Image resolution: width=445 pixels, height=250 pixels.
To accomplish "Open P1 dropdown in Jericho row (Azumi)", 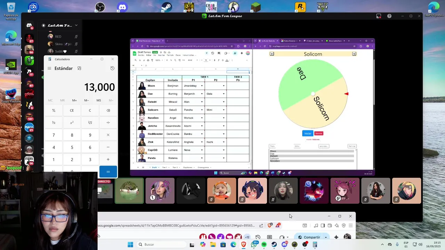I will pos(202,126).
